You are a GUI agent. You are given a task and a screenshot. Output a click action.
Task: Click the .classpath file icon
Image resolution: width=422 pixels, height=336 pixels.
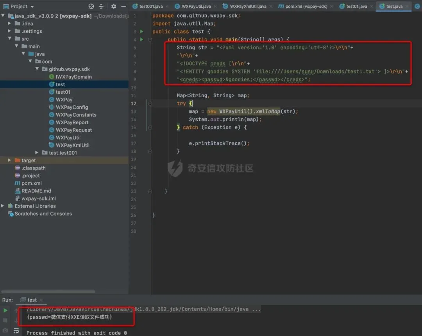click(18, 168)
